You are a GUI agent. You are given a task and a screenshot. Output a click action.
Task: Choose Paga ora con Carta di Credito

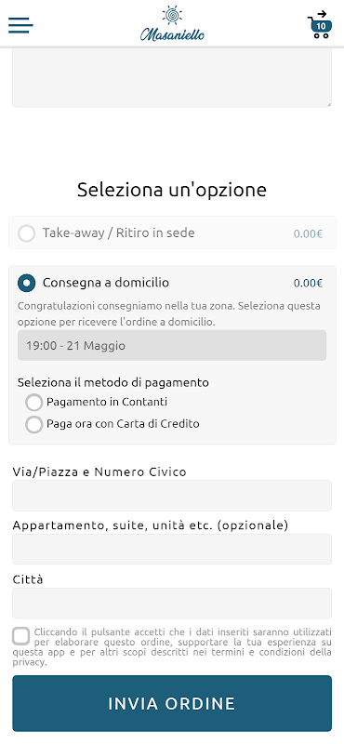(x=34, y=424)
